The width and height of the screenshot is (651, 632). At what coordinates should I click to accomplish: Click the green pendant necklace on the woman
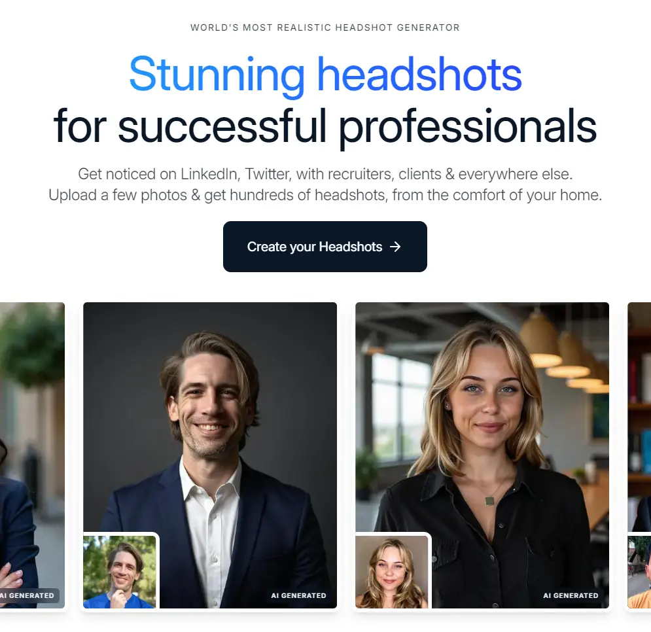pos(490,501)
